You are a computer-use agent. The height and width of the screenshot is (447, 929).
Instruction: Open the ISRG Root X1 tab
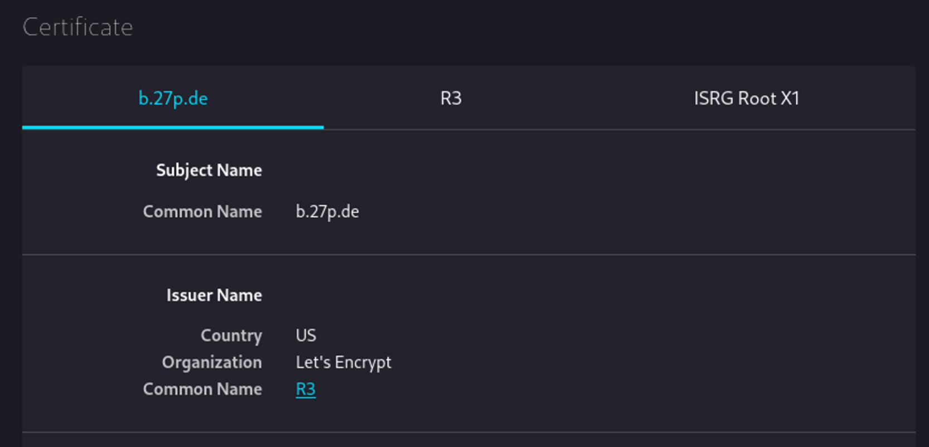[746, 99]
